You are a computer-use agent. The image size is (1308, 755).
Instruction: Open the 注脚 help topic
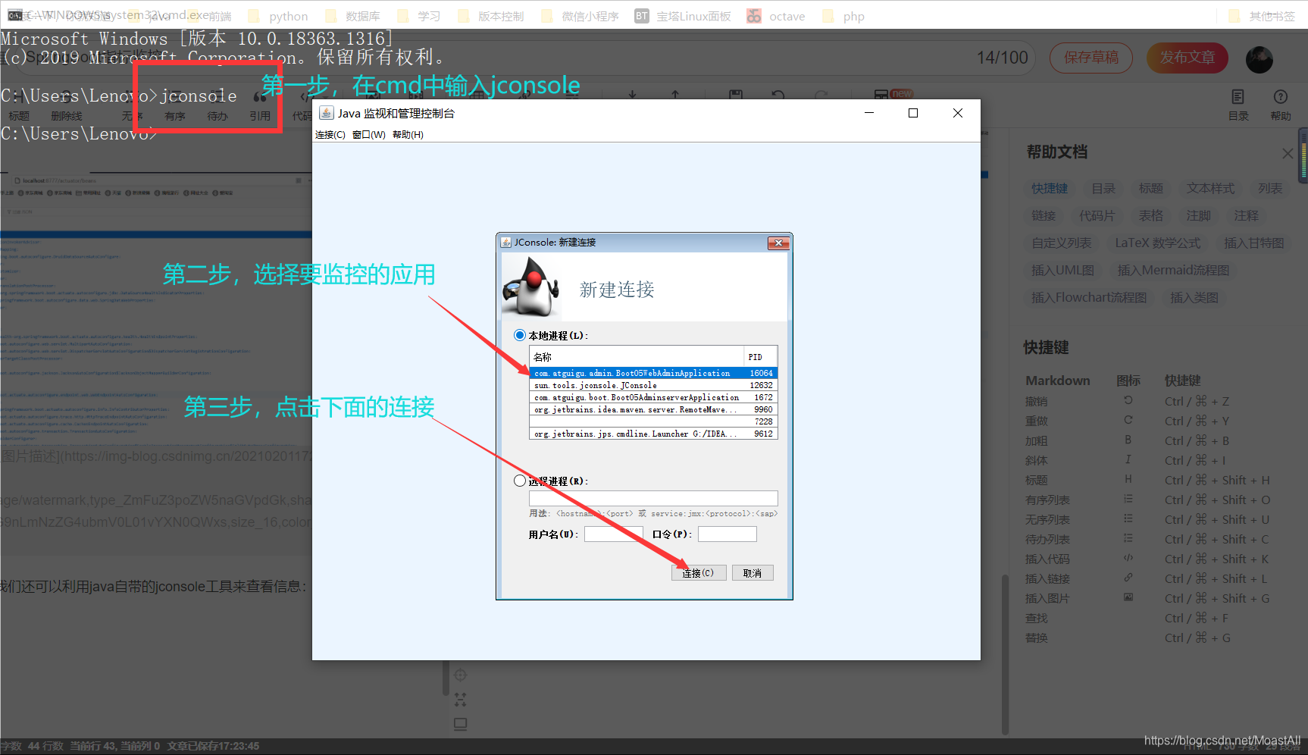click(x=1198, y=216)
